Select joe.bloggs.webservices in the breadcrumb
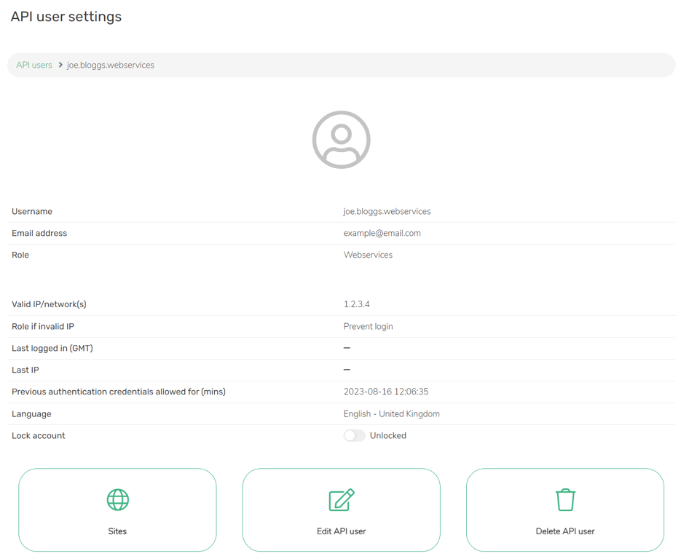 110,65
